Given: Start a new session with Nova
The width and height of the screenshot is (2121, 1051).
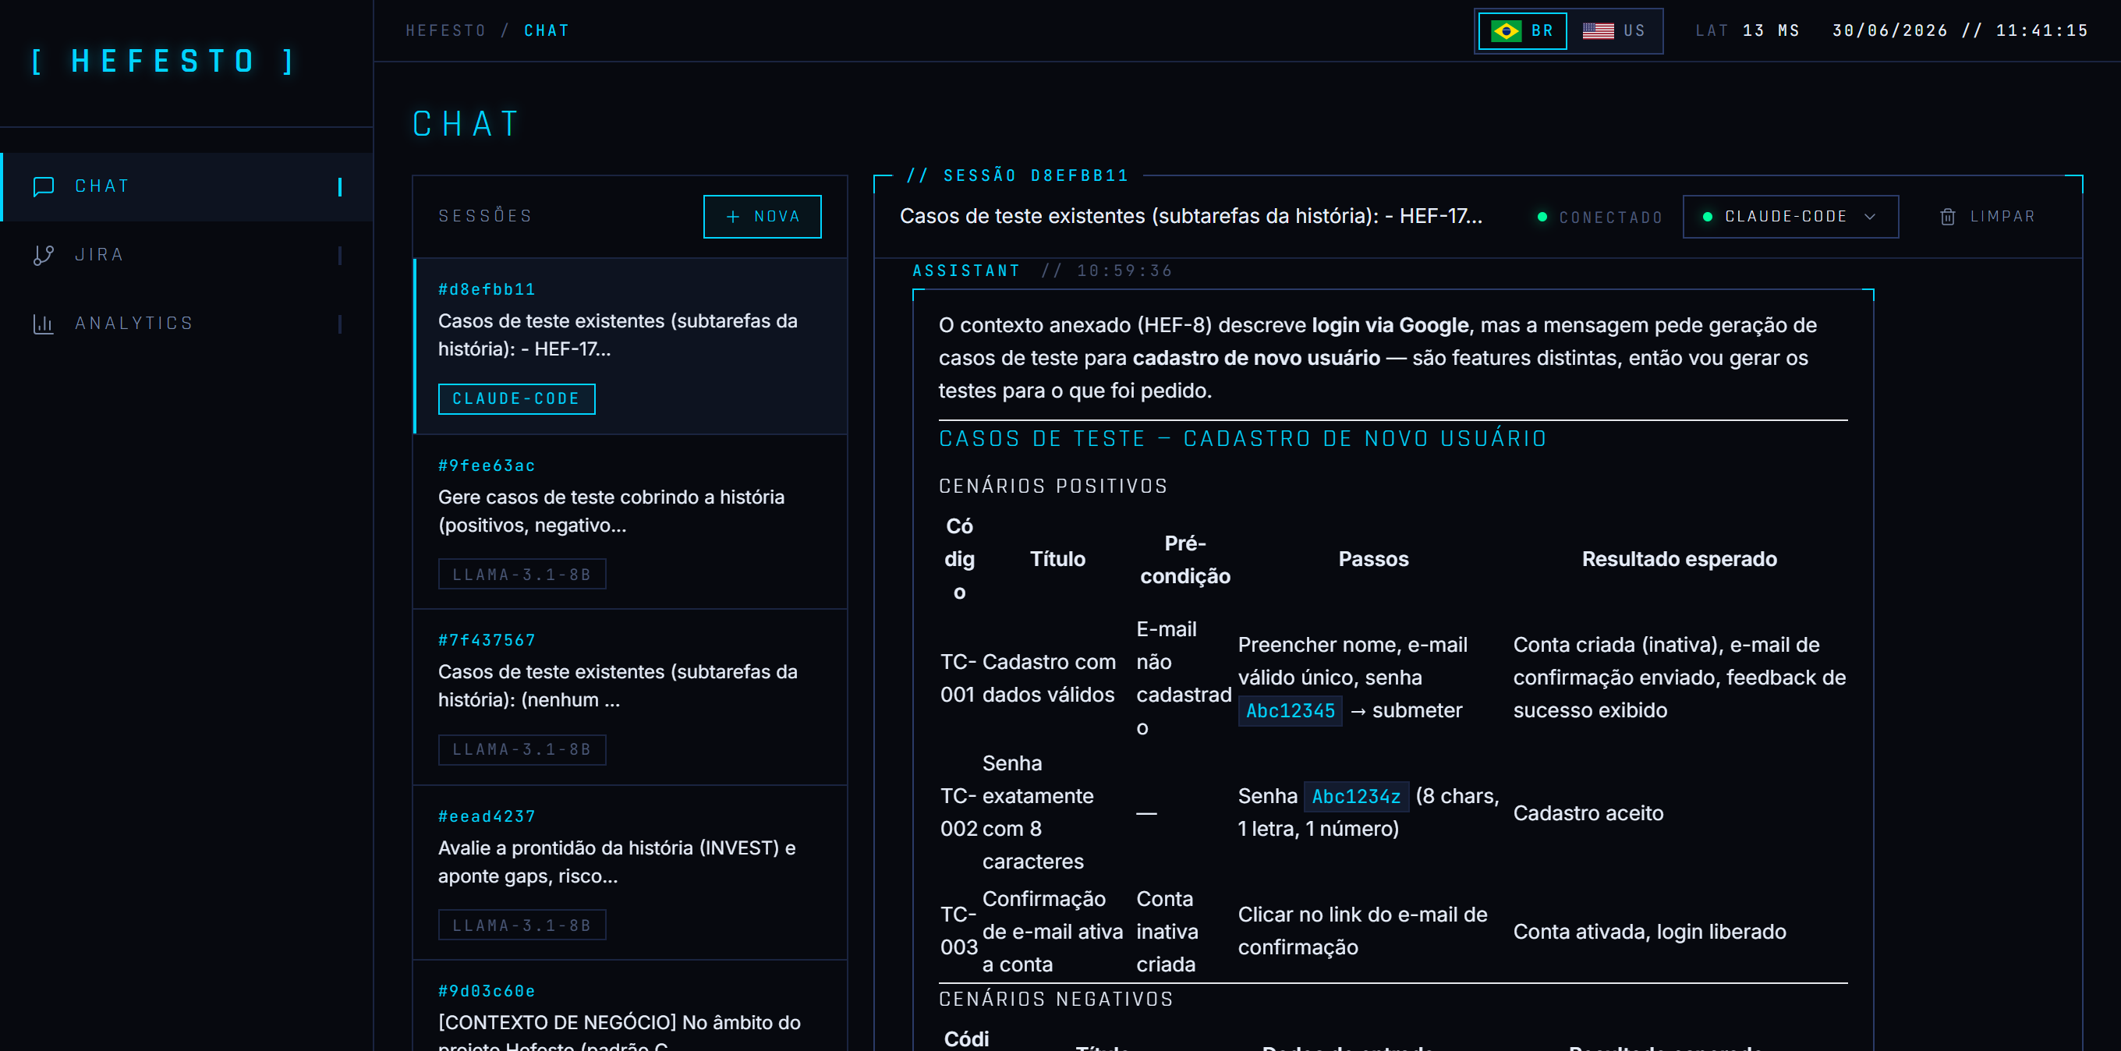Looking at the screenshot, I should point(762,217).
